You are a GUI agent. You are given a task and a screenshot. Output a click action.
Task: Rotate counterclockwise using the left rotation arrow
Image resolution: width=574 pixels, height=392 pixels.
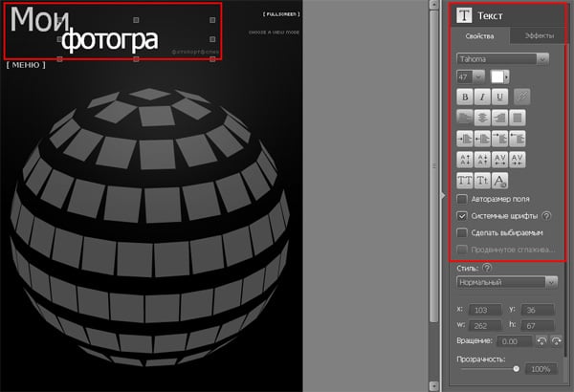(542, 340)
